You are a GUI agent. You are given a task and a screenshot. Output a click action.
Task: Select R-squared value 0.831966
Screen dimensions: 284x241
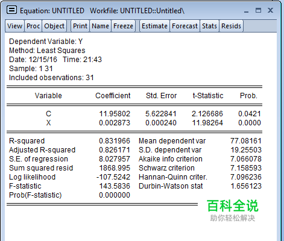(x=115, y=141)
